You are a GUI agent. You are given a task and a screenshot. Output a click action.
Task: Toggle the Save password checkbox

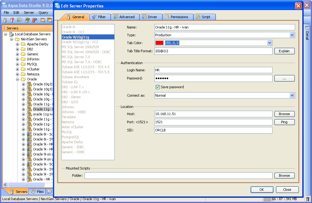pyautogui.click(x=158, y=87)
